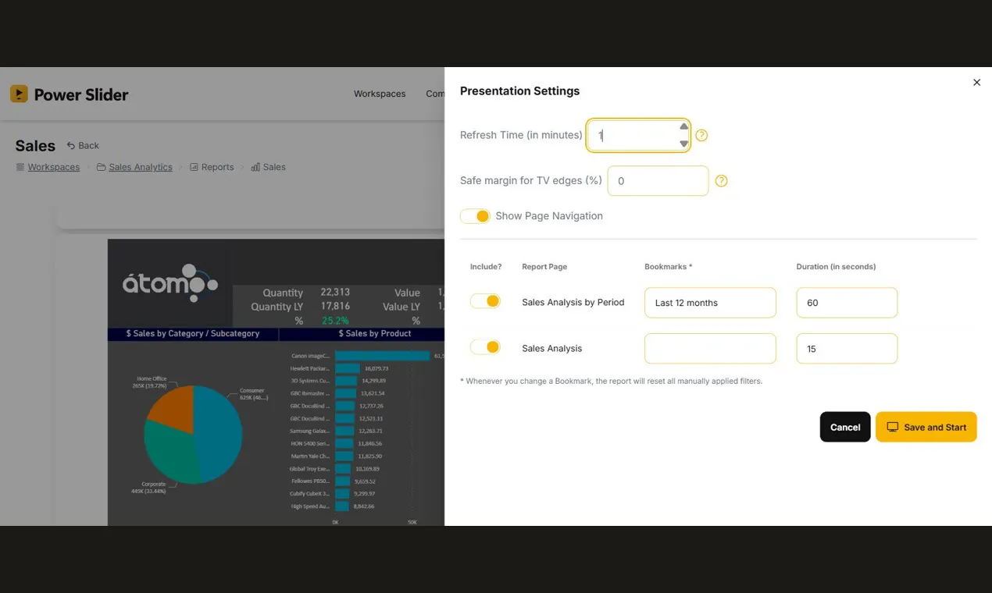The height and width of the screenshot is (593, 992).
Task: Edit the duration field showing 60
Action: point(847,303)
